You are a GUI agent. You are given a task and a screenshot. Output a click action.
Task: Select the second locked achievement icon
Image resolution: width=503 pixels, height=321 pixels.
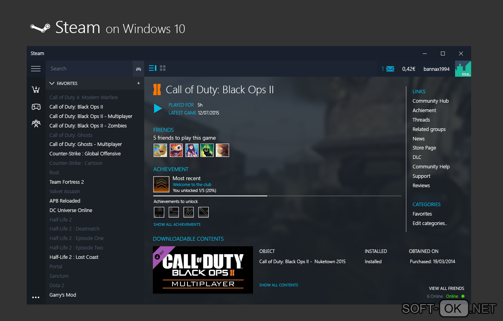pos(174,212)
